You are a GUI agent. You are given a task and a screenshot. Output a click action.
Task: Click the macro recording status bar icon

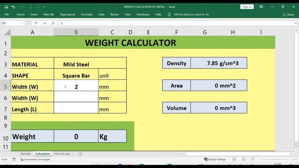point(14,159)
